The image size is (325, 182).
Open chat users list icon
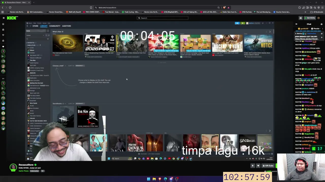[x=321, y=24]
